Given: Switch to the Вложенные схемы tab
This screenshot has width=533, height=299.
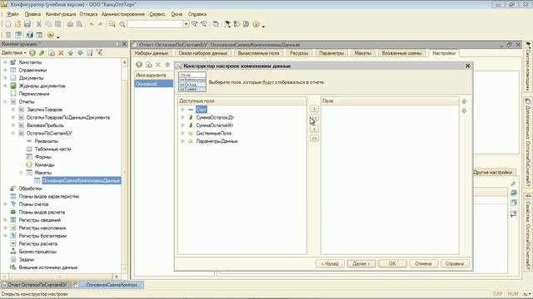Looking at the screenshot, I should click(x=401, y=53).
